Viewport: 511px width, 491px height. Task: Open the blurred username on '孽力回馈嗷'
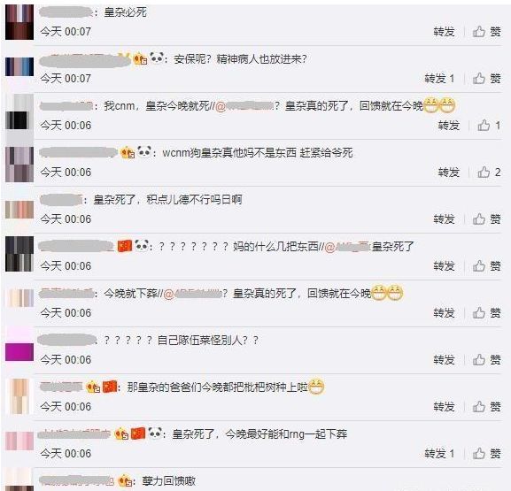click(x=76, y=480)
